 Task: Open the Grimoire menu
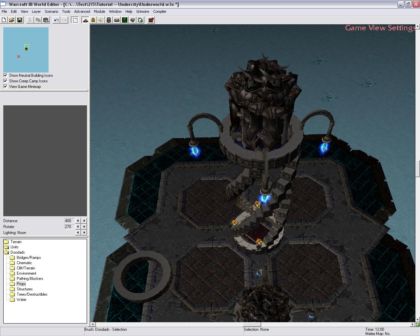tap(142, 11)
